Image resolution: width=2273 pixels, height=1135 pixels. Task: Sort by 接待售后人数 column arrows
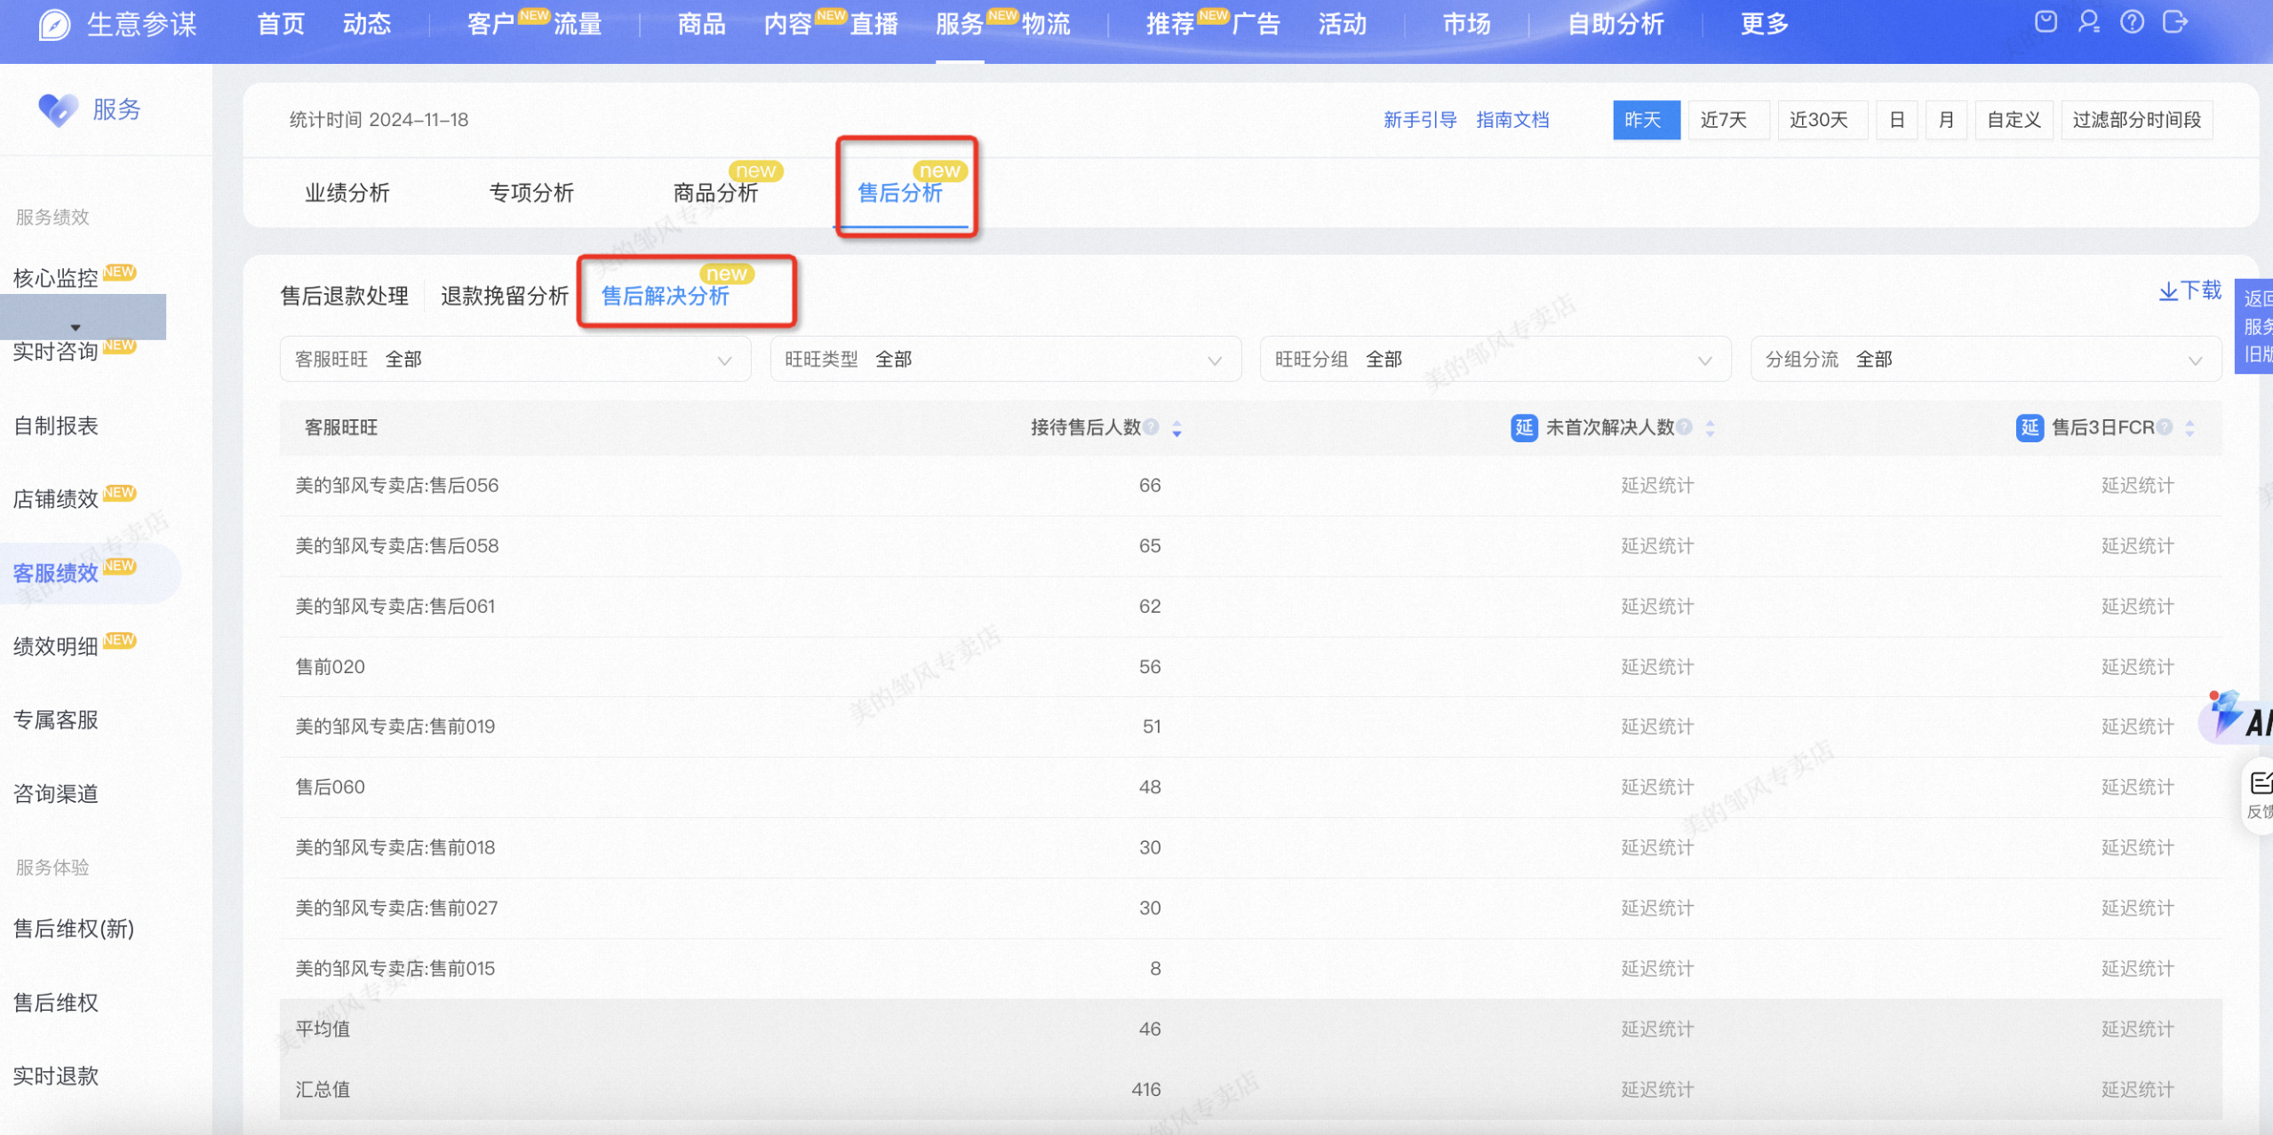tap(1176, 429)
